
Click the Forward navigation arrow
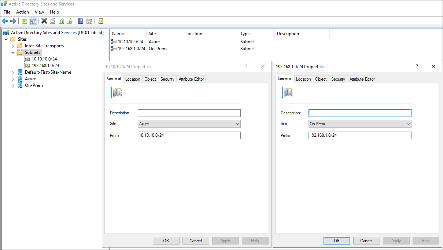pos(13,21)
